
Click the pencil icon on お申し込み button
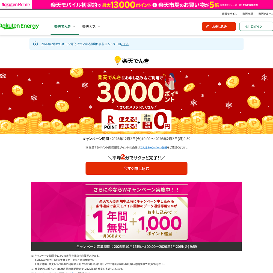coord(207,26)
